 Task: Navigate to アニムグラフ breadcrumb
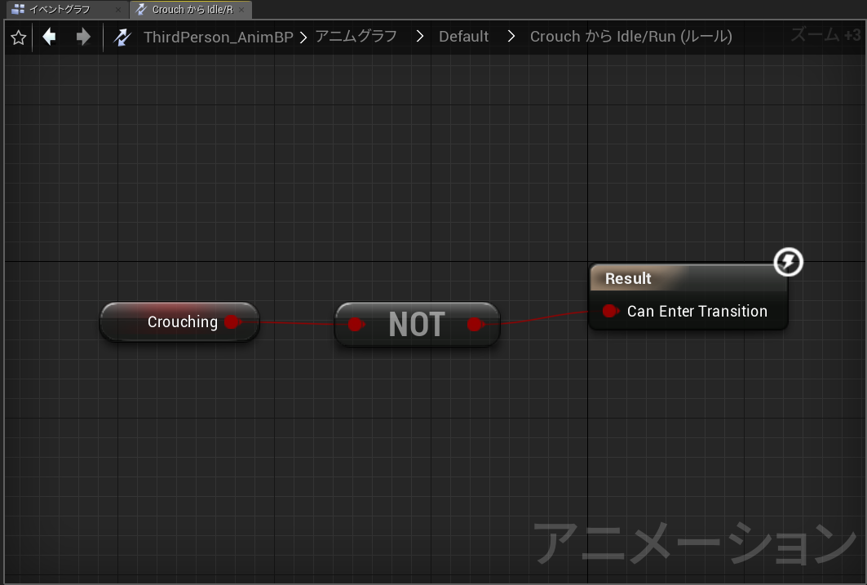point(356,37)
